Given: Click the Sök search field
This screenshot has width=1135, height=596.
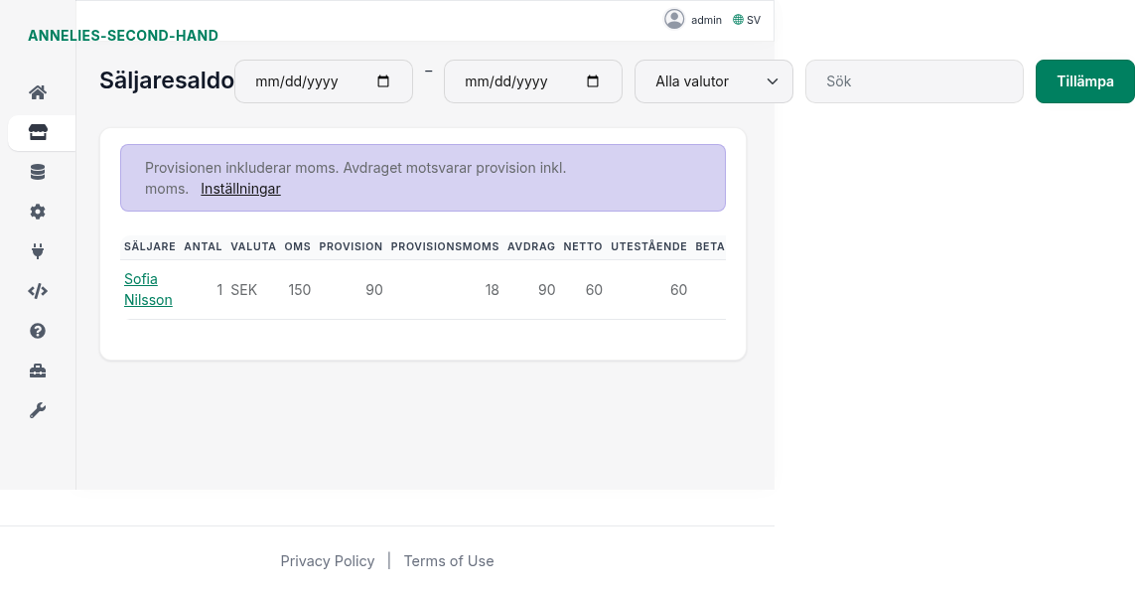Looking at the screenshot, I should tap(914, 81).
